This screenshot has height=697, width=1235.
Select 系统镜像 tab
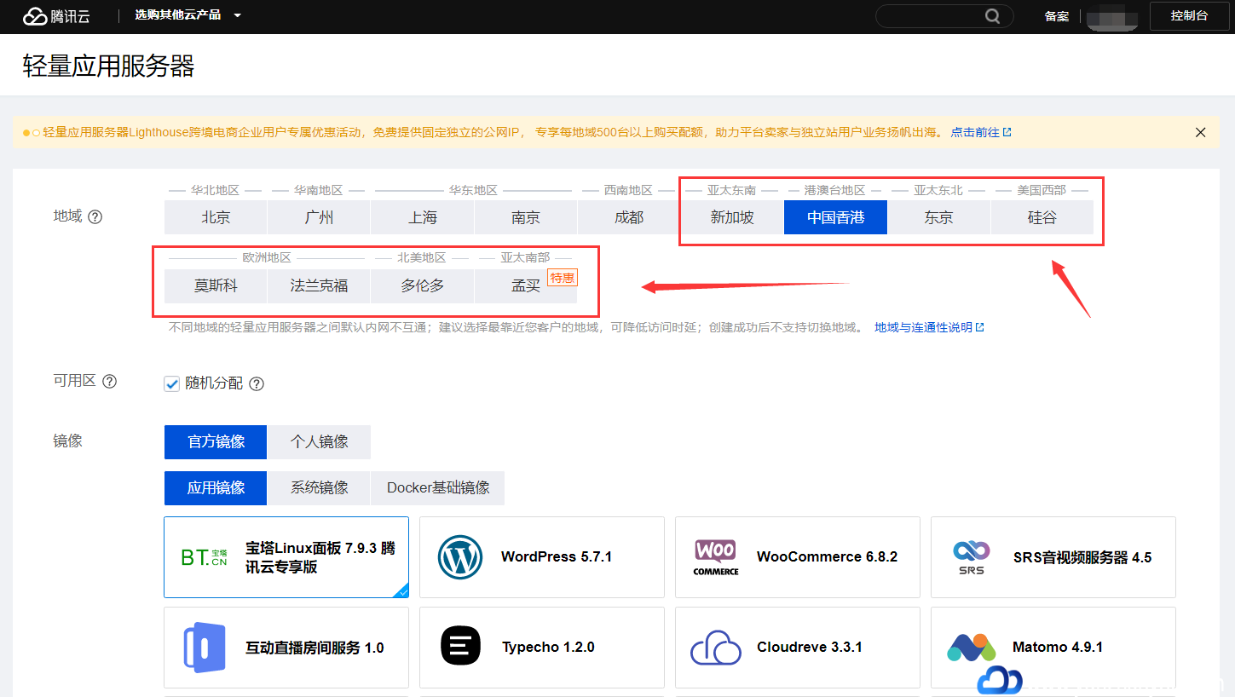[319, 488]
